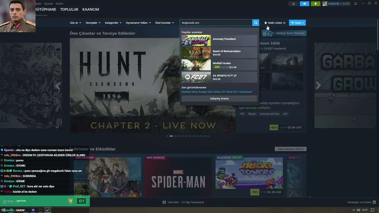This screenshot has width=379, height=213.
Task: Expand the Tavsiyeler menu
Action: pos(93,23)
